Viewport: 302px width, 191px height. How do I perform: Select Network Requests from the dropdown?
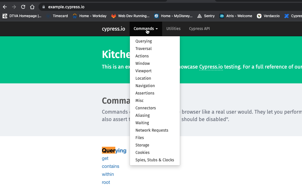point(152,130)
